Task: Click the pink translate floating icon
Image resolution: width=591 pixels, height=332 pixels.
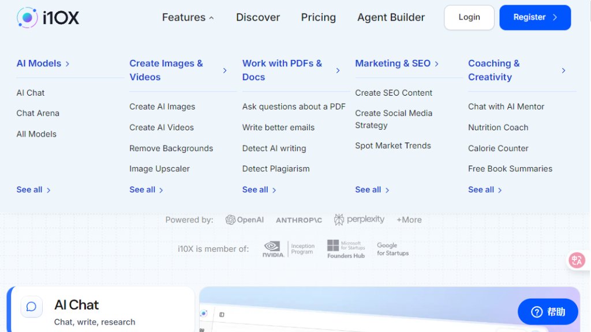Action: tap(576, 260)
